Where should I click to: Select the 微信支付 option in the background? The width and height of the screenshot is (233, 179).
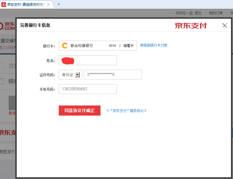[x=7, y=152]
